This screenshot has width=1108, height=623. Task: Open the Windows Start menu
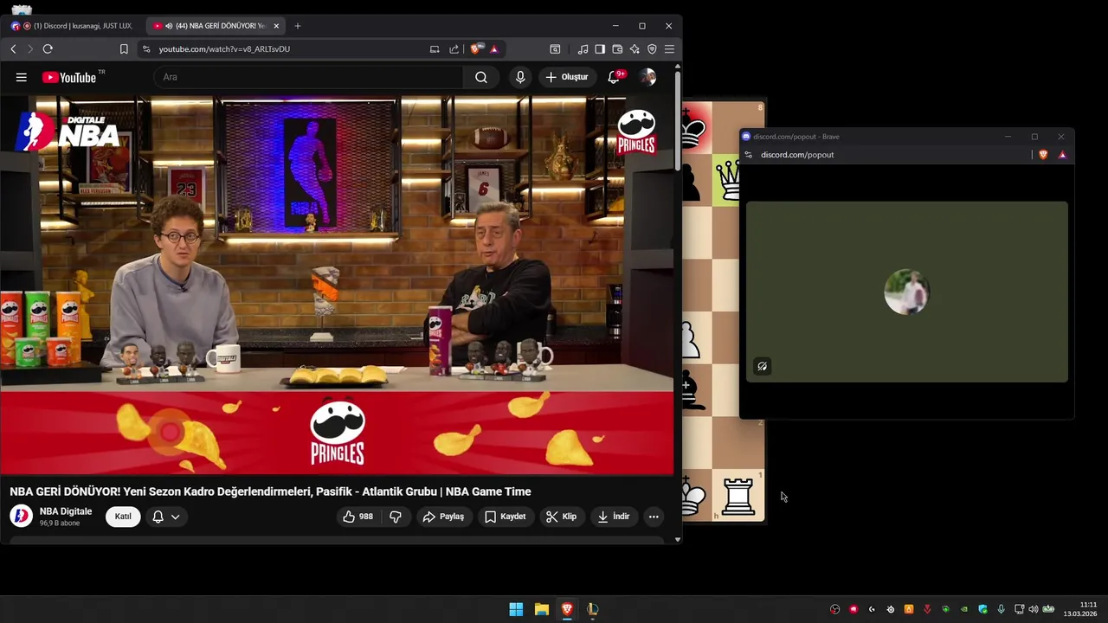click(x=516, y=609)
